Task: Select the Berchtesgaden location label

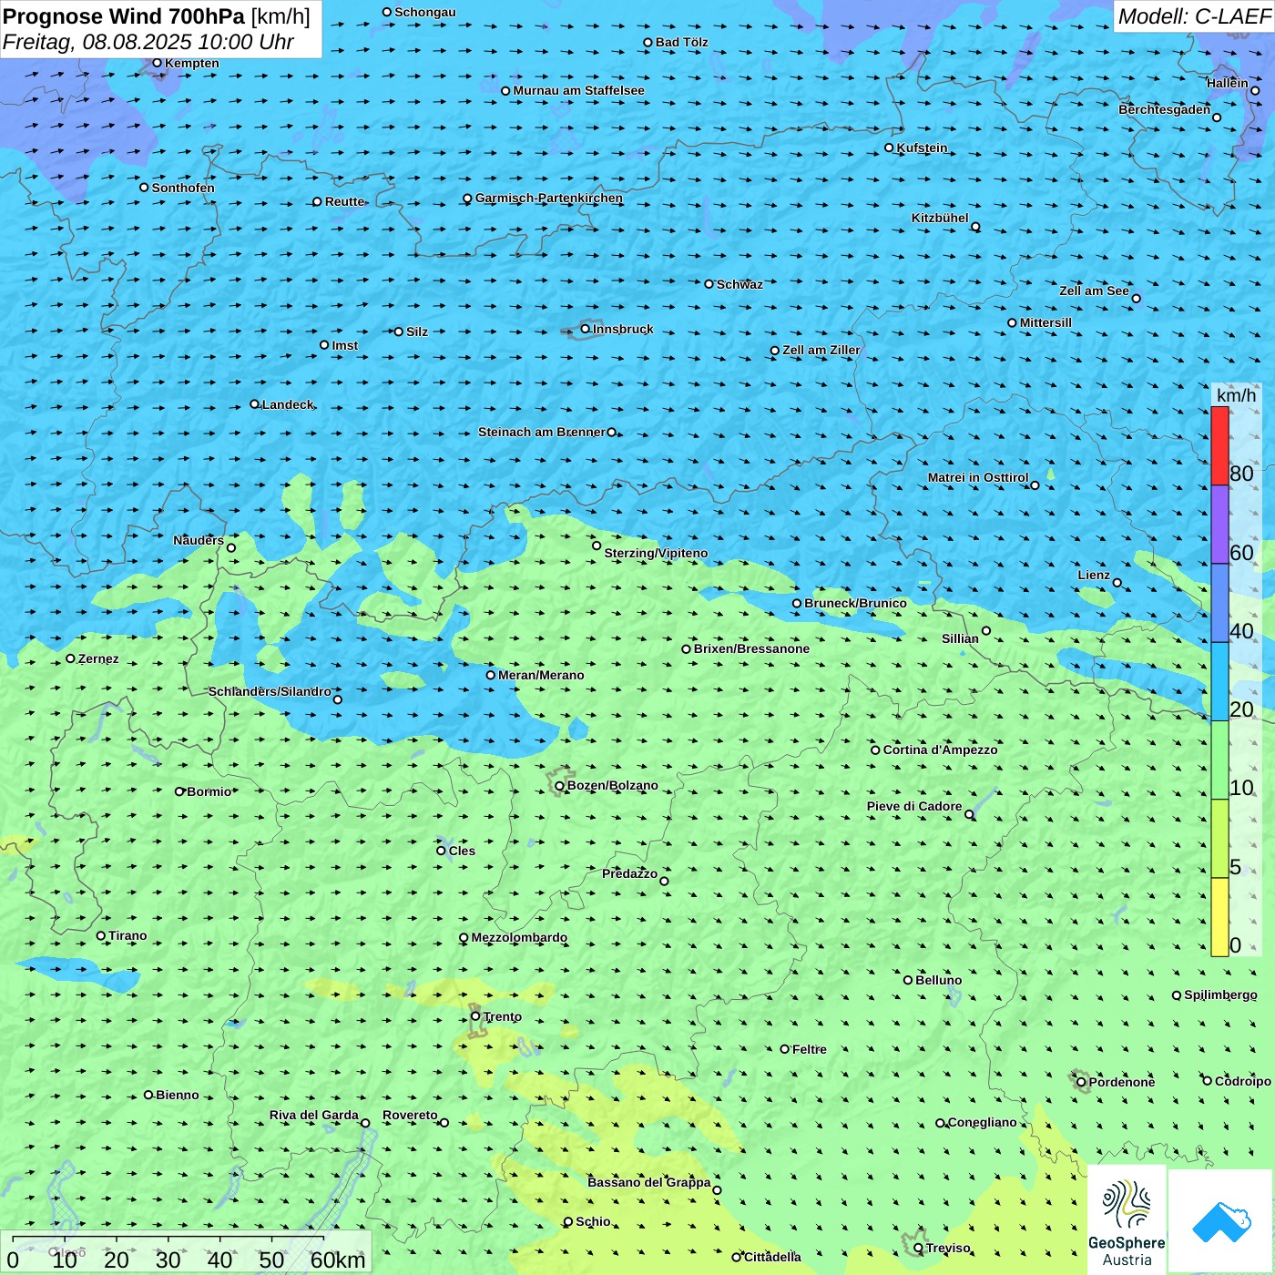Action: tap(1165, 109)
